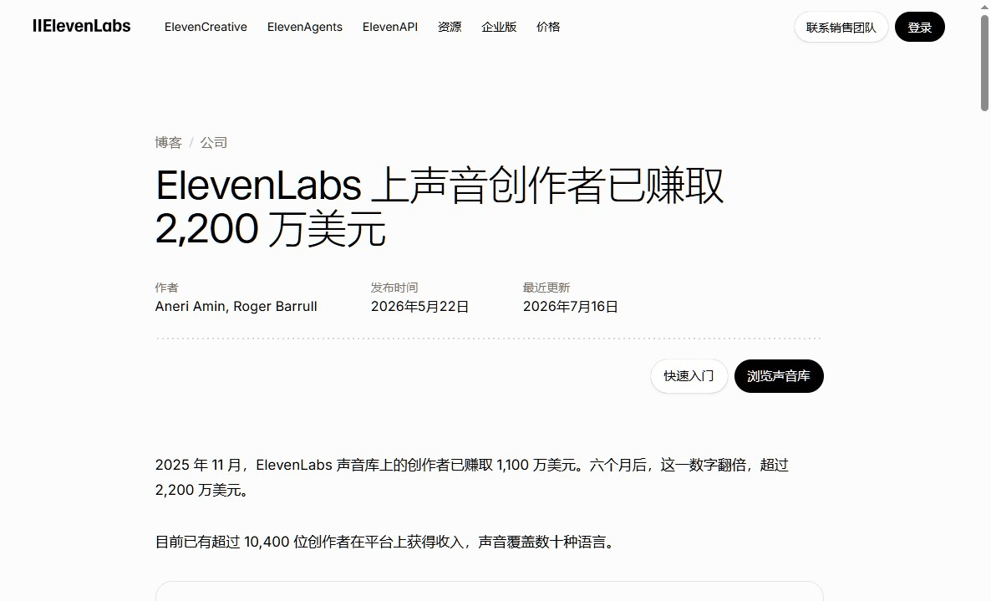991x601 pixels.
Task: Click the sentence mentioning 10,400 位创作者
Action: pyautogui.click(x=387, y=542)
